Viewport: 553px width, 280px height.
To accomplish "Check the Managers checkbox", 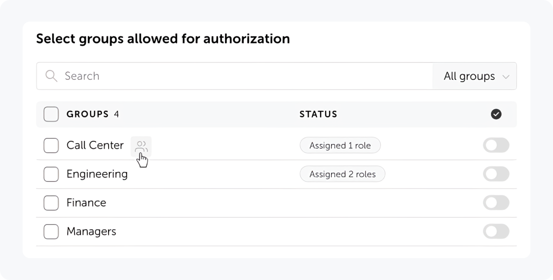I will tap(51, 232).
